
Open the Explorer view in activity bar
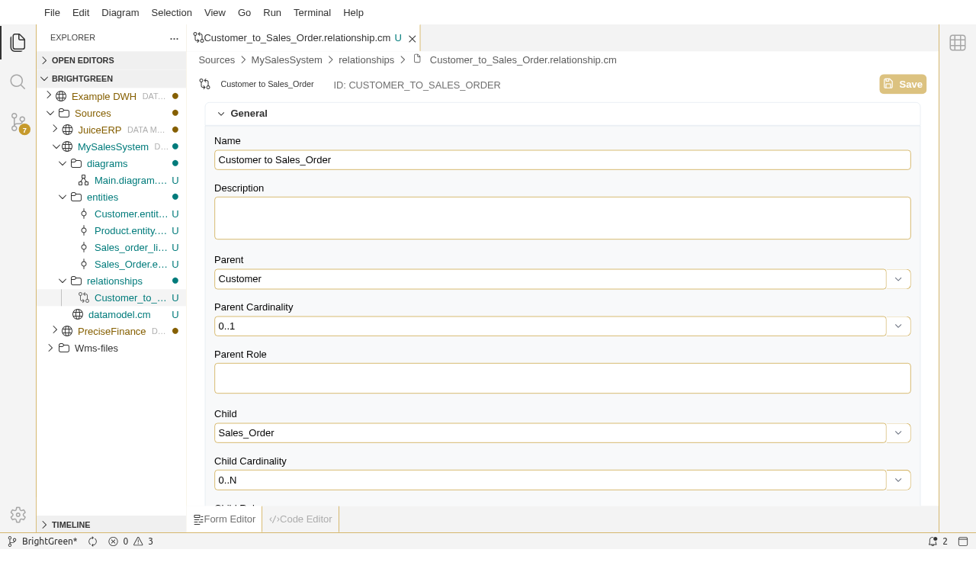point(18,42)
